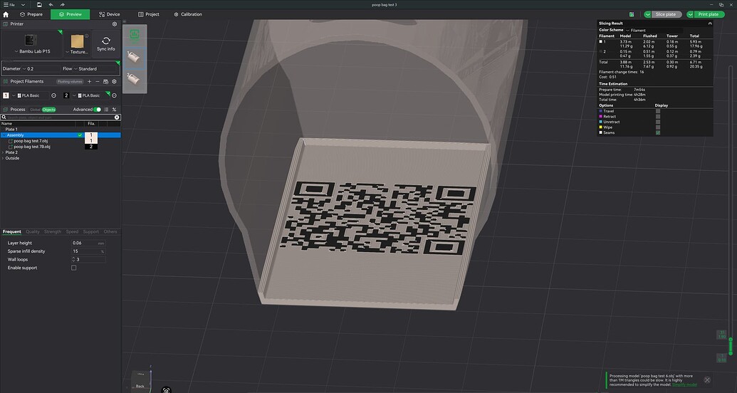Add a new project filament
The height and width of the screenshot is (393, 737).
(89, 81)
